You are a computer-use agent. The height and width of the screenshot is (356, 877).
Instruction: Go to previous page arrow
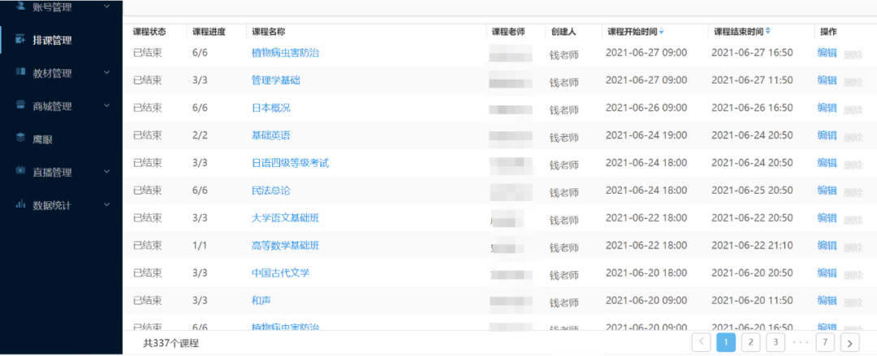click(702, 342)
